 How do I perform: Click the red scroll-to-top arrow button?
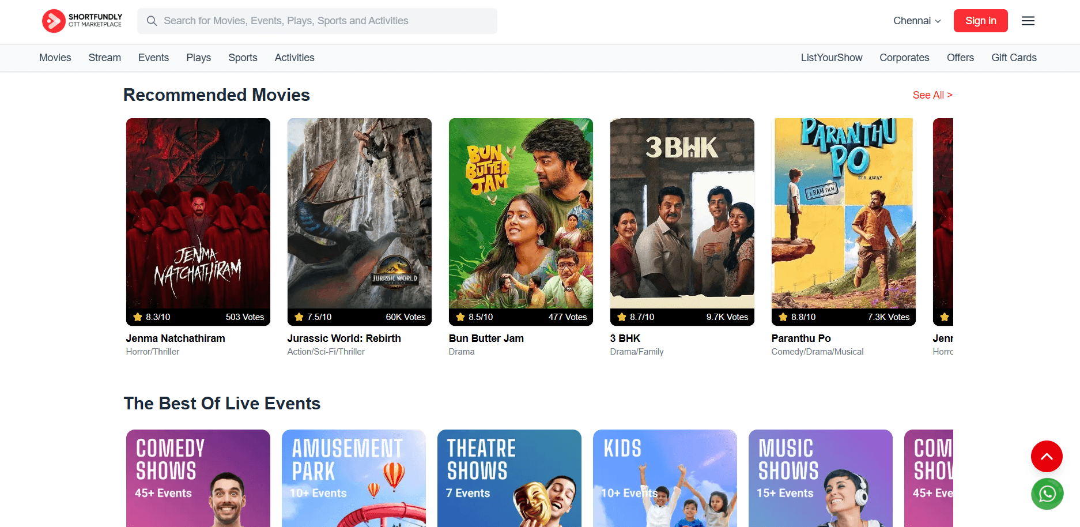coord(1046,456)
